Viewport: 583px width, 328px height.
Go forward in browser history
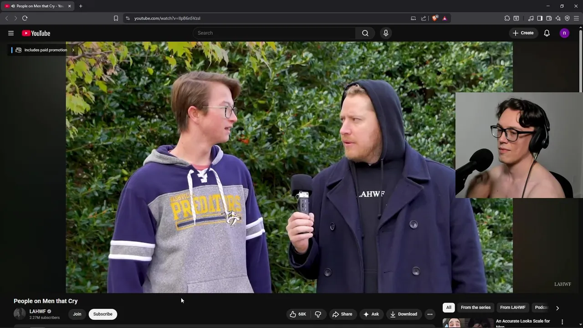[x=15, y=18]
